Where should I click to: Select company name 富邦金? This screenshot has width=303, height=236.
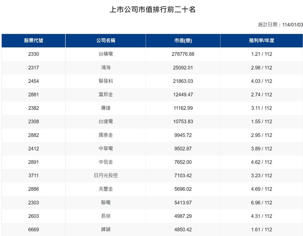[x=106, y=94]
